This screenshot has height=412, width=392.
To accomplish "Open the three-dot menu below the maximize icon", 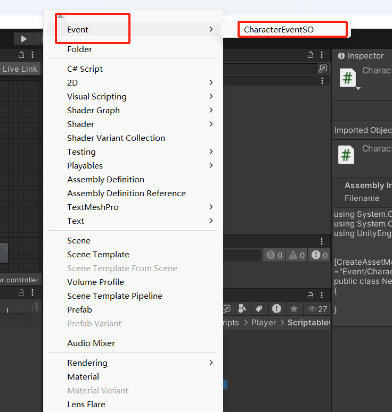I will click(x=322, y=81).
